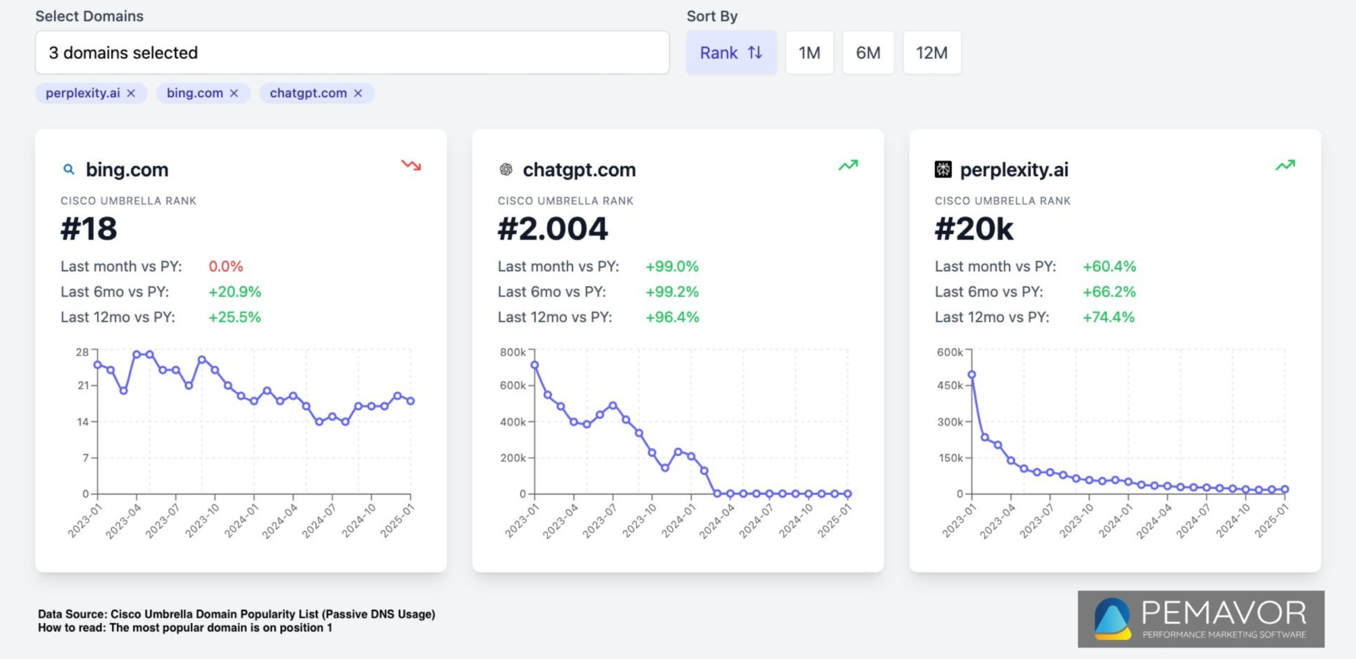Click the green upward trend icon on perplexity.ai
Screen dimensions: 1356x659
click(x=1285, y=165)
